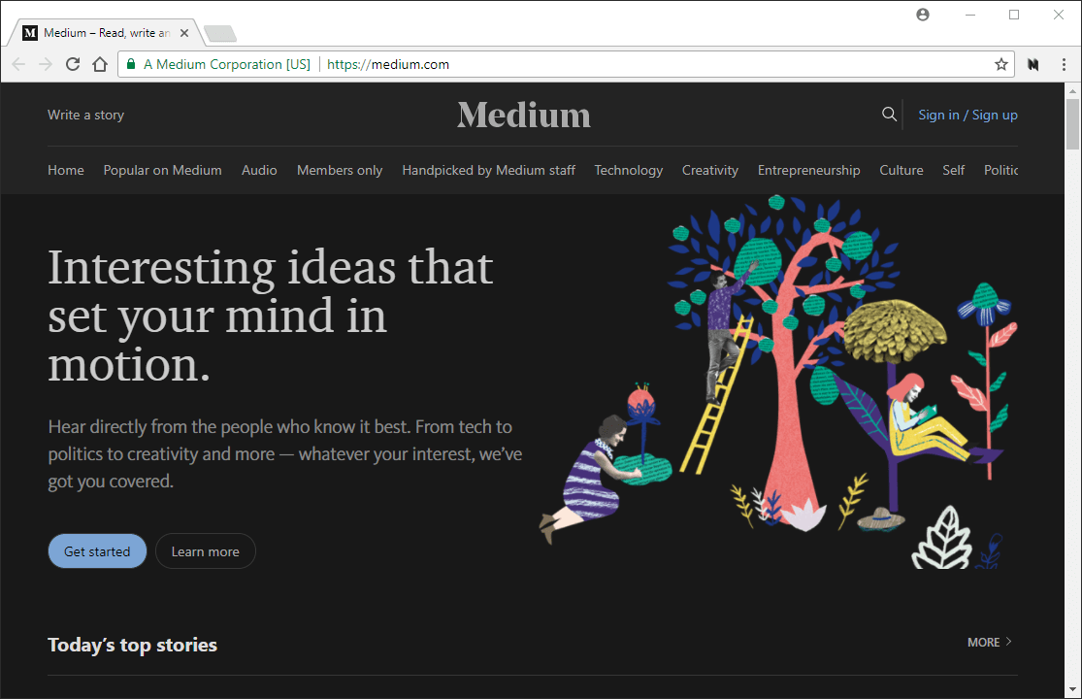Reload the page using the refresh icon
Viewport: 1082px width, 699px height.
tap(73, 64)
